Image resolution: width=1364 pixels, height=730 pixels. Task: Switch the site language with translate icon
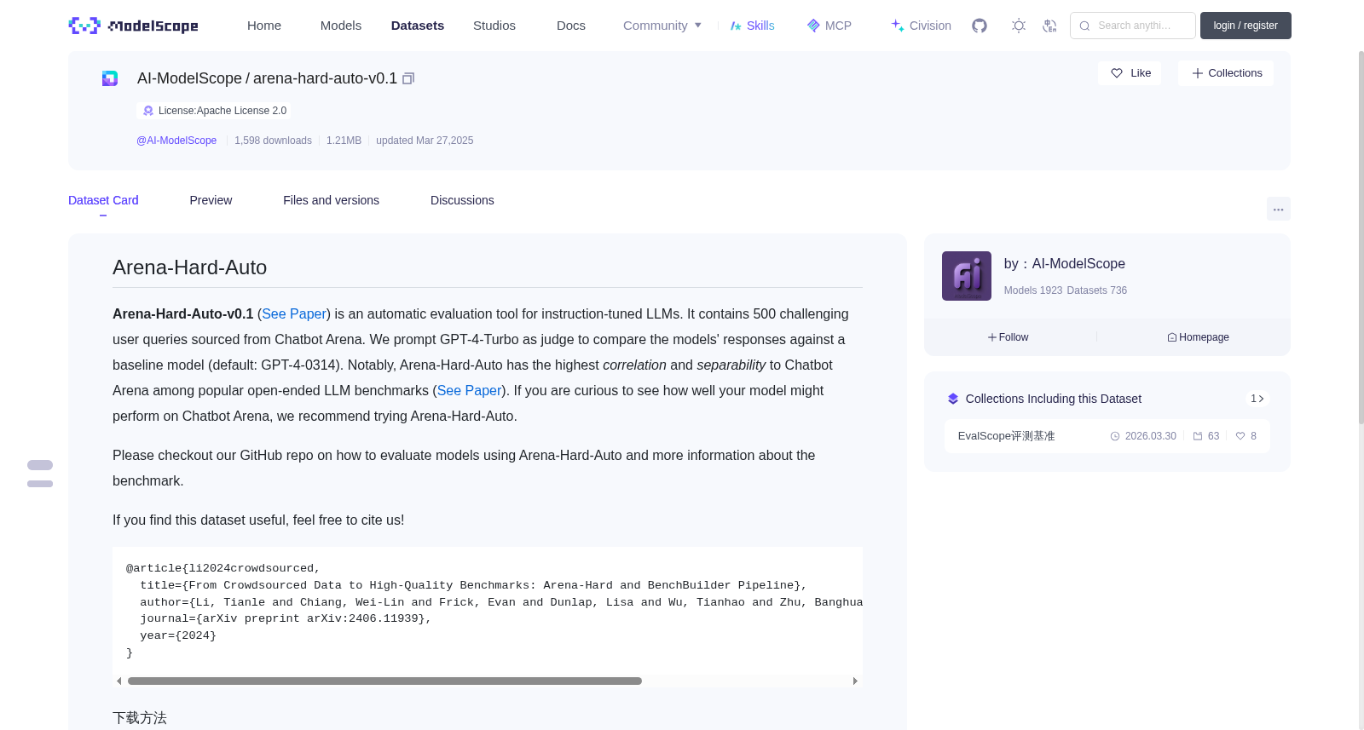tap(1049, 26)
